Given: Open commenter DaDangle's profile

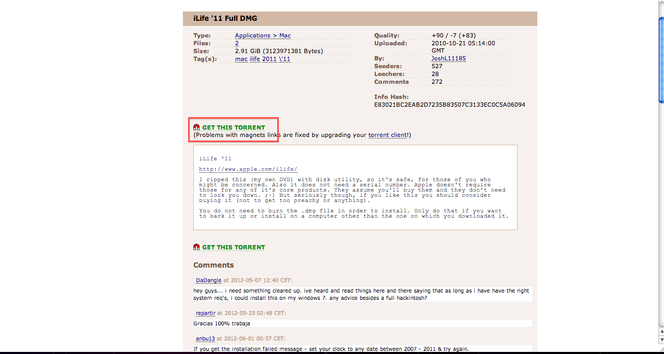Looking at the screenshot, I should click(x=208, y=280).
